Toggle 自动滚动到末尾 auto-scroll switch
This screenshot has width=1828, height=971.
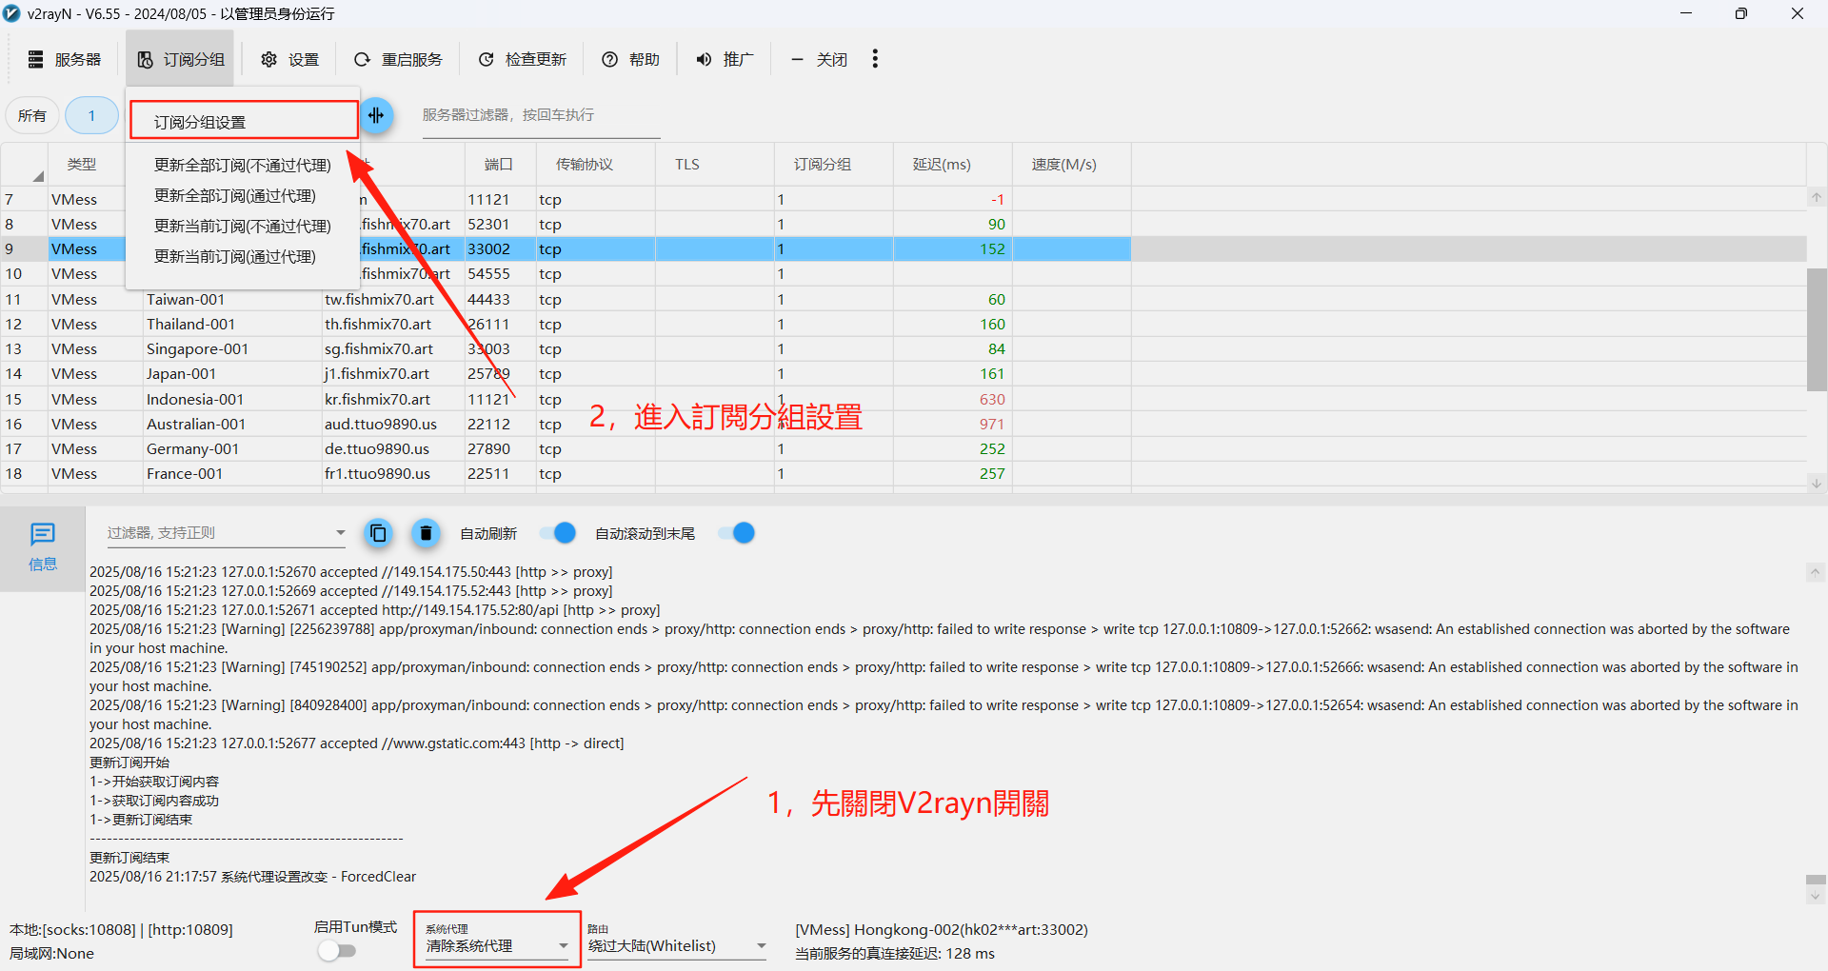click(737, 533)
